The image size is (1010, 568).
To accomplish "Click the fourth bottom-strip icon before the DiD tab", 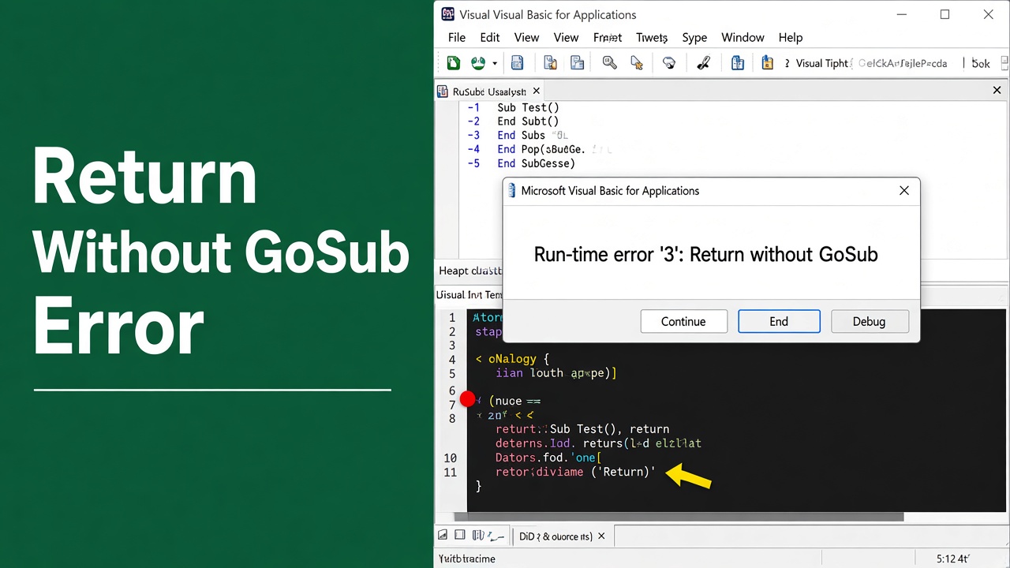I will [496, 536].
